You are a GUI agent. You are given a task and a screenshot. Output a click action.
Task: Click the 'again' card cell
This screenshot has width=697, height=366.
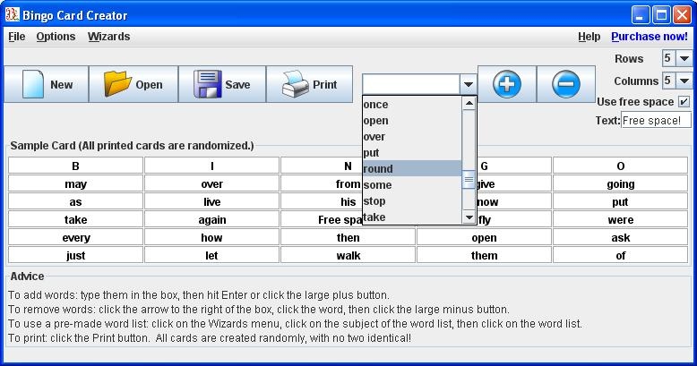[x=212, y=219]
